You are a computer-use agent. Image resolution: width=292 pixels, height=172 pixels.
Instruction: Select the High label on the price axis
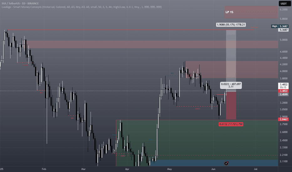point(274,26)
